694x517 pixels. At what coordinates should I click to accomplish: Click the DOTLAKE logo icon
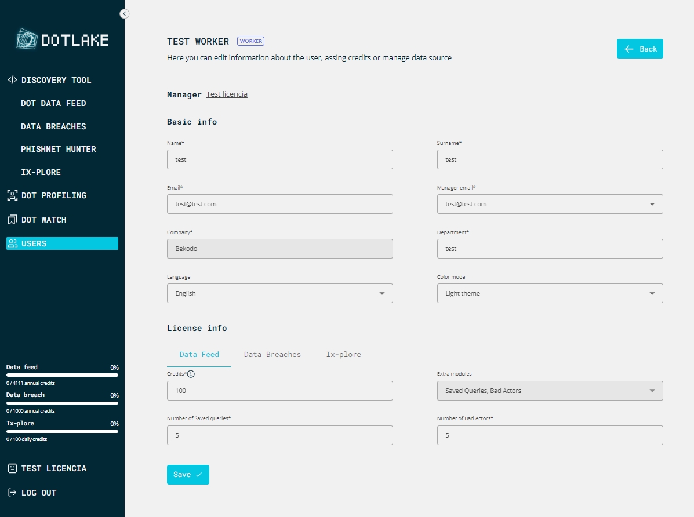(x=27, y=39)
